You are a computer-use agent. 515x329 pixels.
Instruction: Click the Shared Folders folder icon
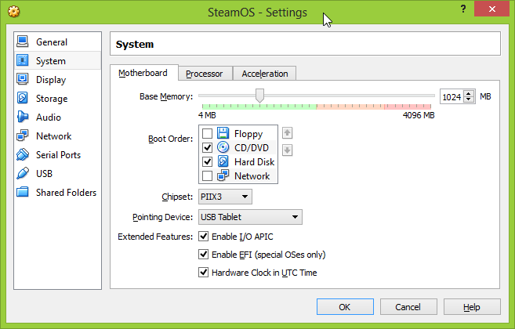coord(23,192)
